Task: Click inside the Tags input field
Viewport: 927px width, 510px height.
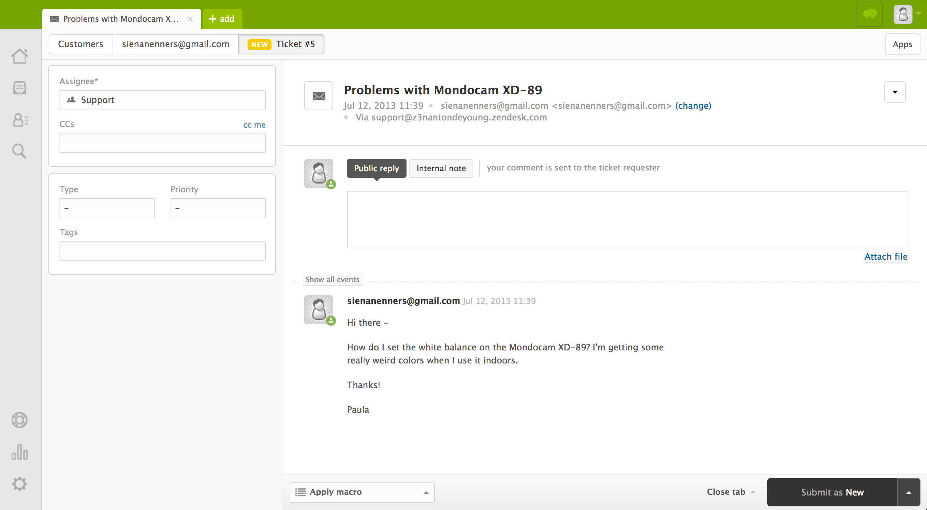Action: (162, 251)
